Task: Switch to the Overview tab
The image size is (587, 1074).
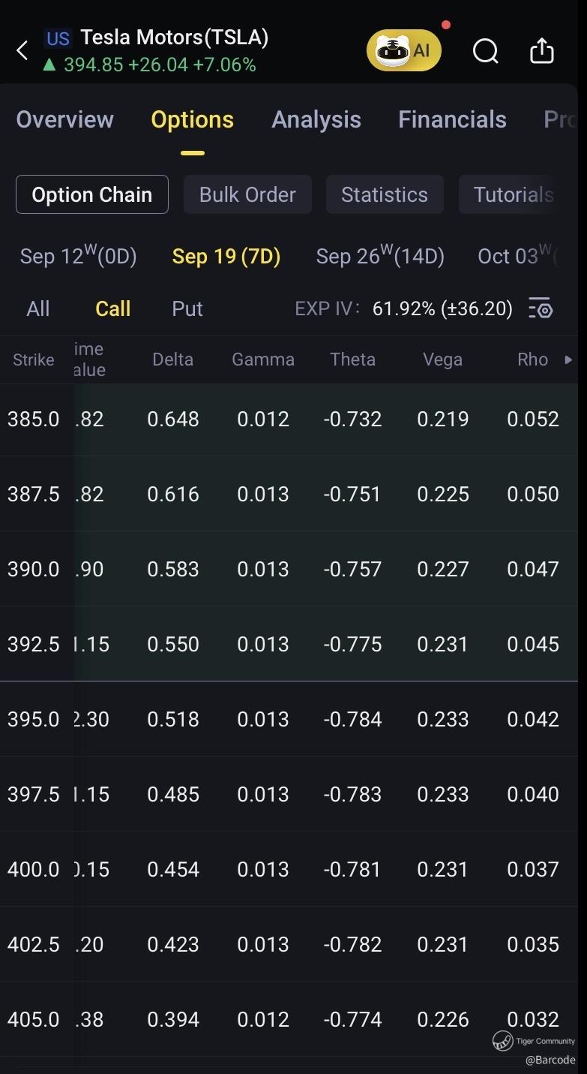Action: pyautogui.click(x=64, y=119)
